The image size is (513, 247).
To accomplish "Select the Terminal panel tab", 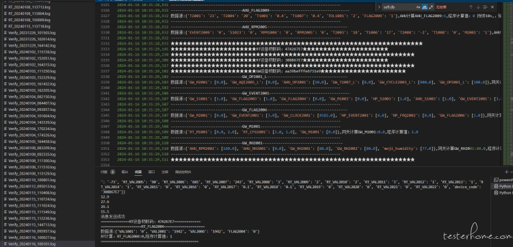I will coord(138,172).
